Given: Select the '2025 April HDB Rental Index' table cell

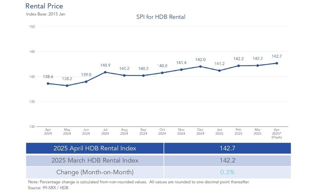Looking at the screenshot, I should pyautogui.click(x=95, y=149).
